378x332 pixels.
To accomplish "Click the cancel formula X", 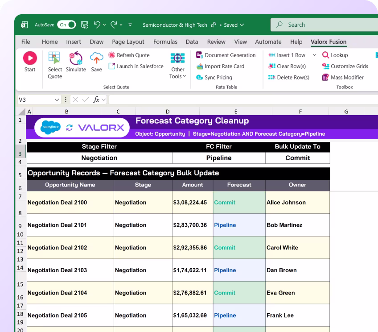I will (x=75, y=100).
